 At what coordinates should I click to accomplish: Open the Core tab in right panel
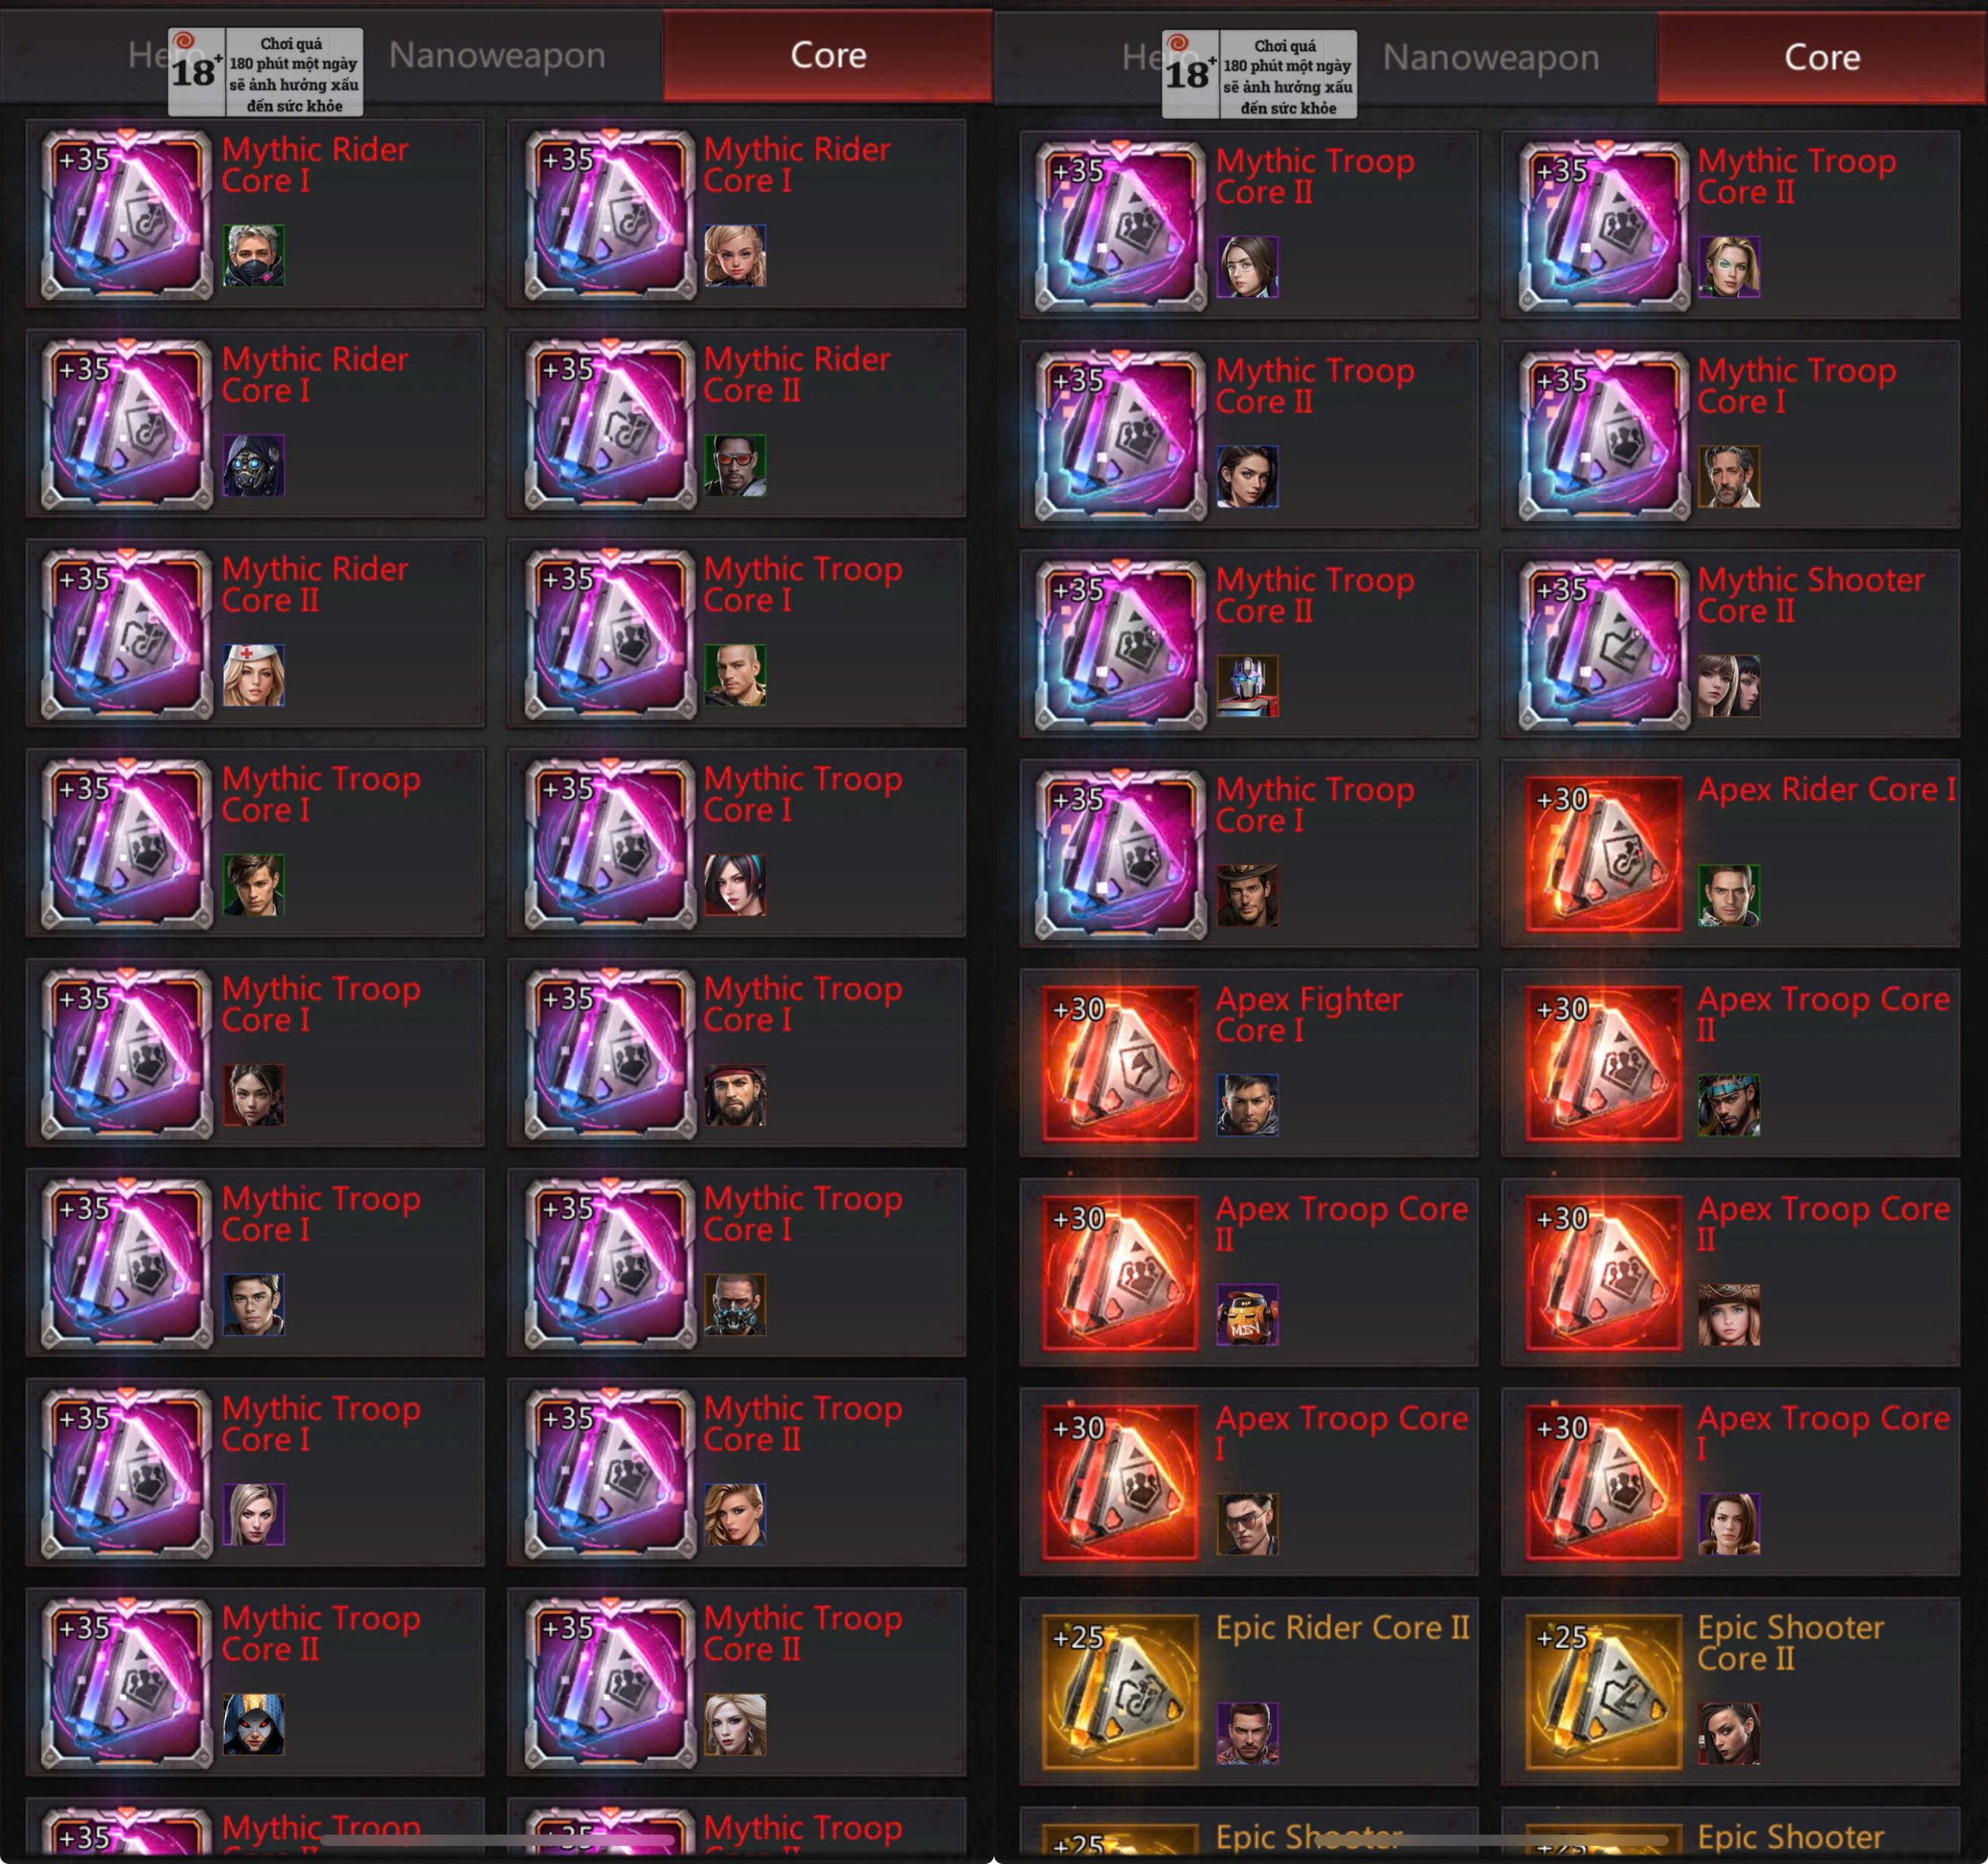click(1822, 58)
